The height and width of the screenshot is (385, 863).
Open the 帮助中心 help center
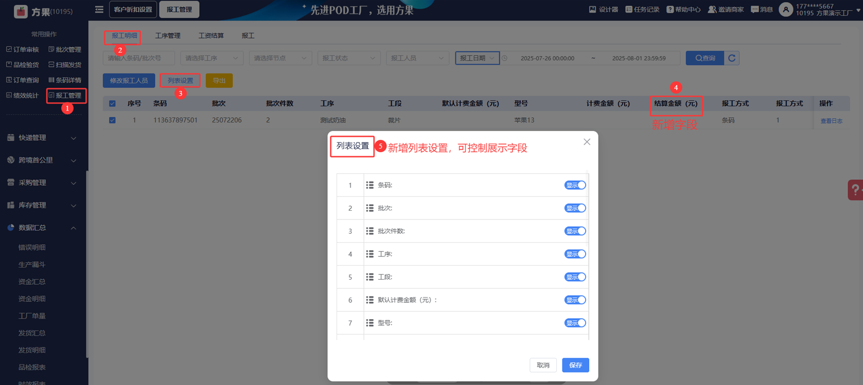click(683, 9)
